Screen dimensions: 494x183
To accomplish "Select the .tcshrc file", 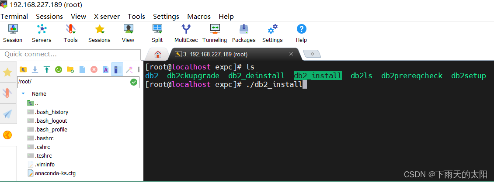I will click(x=40, y=155).
